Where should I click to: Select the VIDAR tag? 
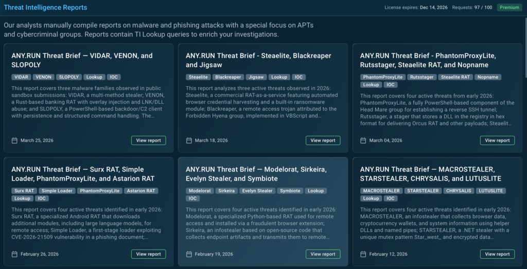point(21,77)
